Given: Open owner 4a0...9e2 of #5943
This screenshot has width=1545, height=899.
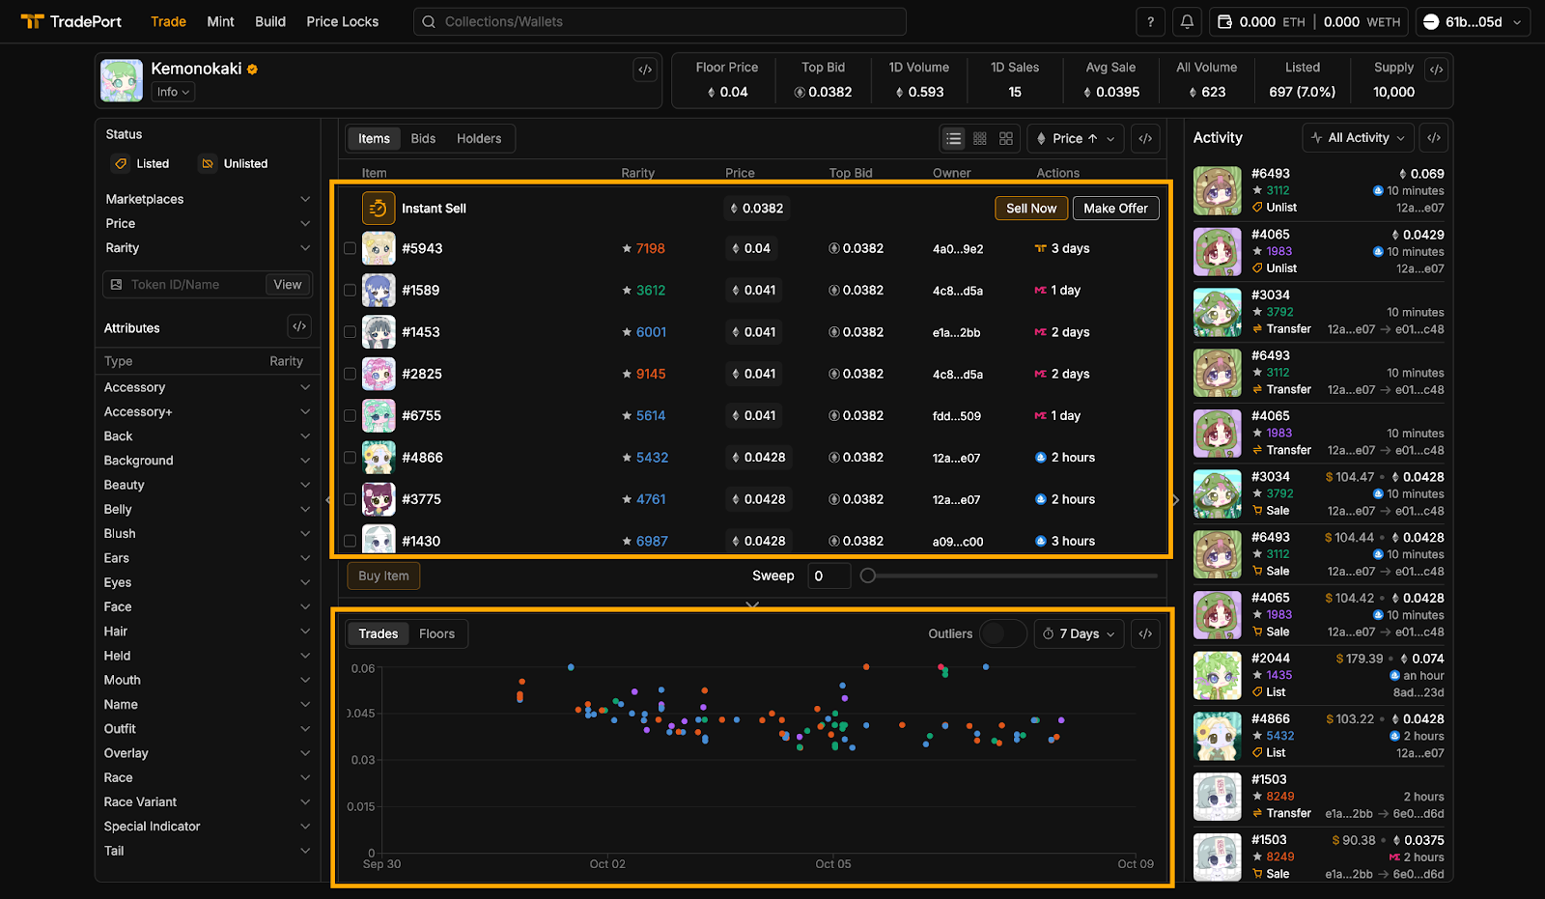Looking at the screenshot, I should [958, 248].
